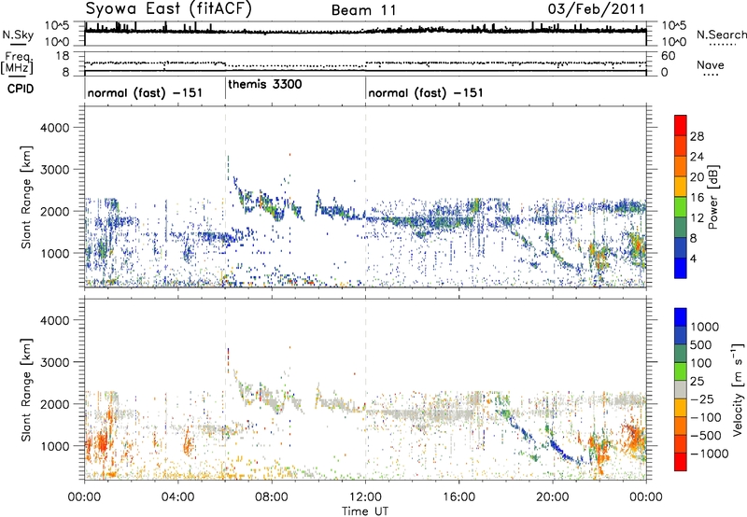The height and width of the screenshot is (517, 747).
Task: Click the '20:00' time tick label
Action: pos(553,497)
